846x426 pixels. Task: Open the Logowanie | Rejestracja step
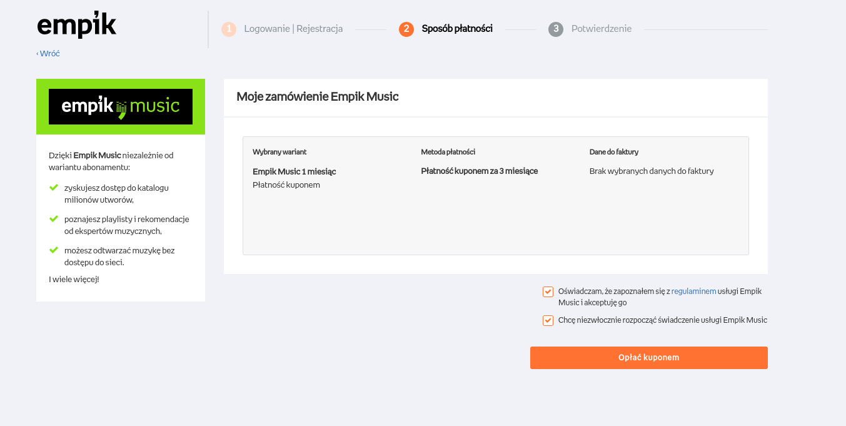click(293, 29)
